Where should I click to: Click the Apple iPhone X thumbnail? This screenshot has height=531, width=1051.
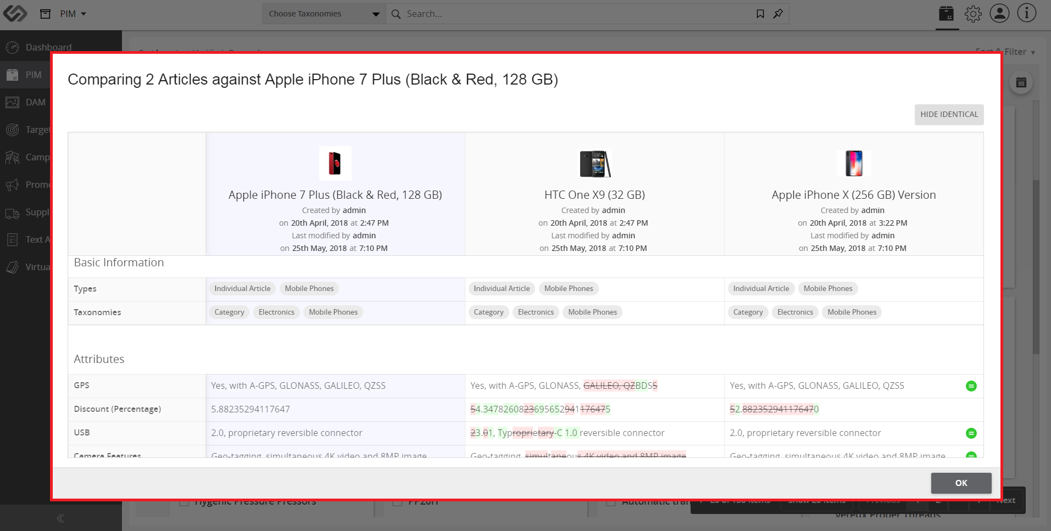click(854, 163)
